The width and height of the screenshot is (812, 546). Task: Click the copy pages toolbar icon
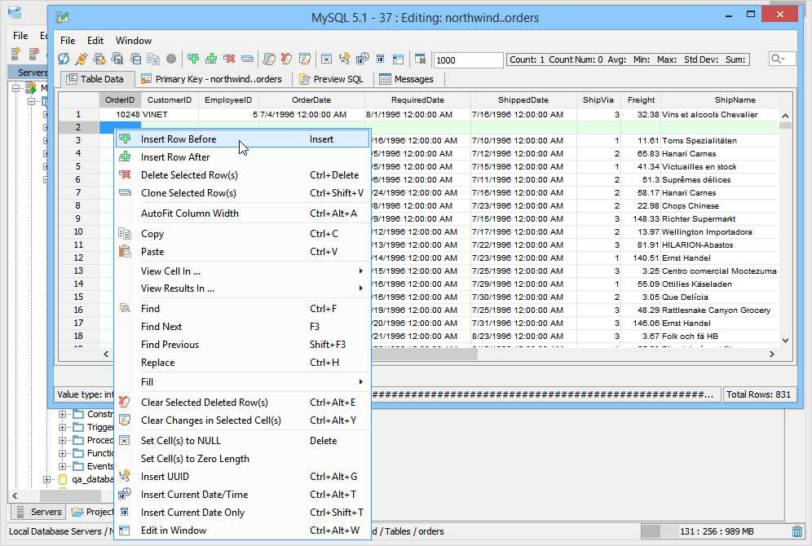click(153, 59)
